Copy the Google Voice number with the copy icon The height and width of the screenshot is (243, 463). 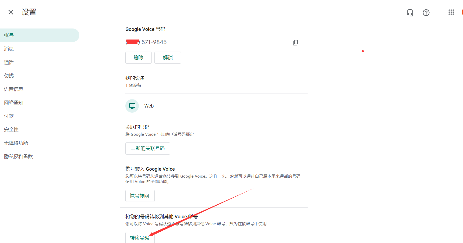pos(295,42)
